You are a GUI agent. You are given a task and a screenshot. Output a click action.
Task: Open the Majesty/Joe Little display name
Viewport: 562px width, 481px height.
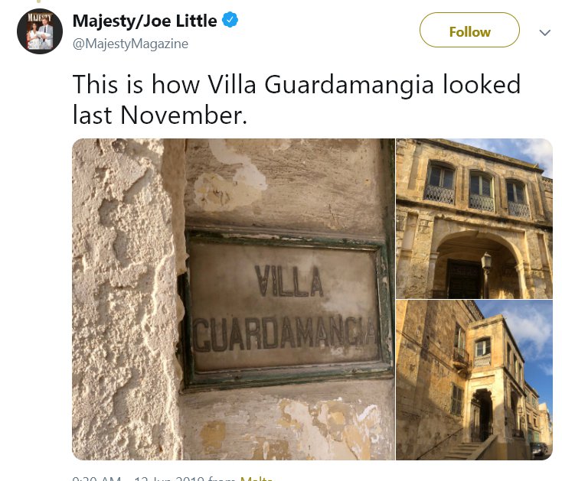145,21
